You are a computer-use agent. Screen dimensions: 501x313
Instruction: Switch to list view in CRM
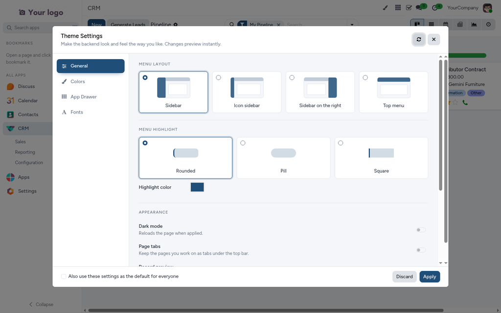click(432, 24)
